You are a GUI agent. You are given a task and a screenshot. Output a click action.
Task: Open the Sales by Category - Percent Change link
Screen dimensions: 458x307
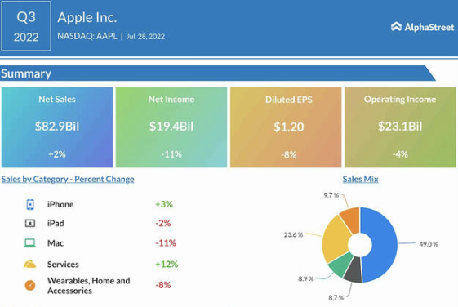click(68, 179)
